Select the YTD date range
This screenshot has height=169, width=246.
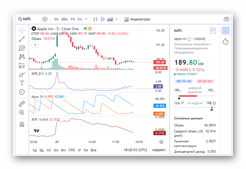(x=71, y=150)
